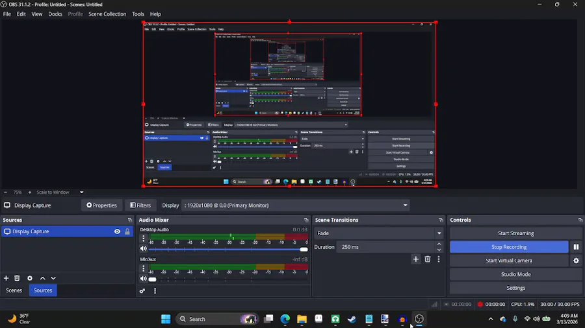The image size is (585, 328).
Task: Add a scene transition with plus icon
Action: (415, 259)
